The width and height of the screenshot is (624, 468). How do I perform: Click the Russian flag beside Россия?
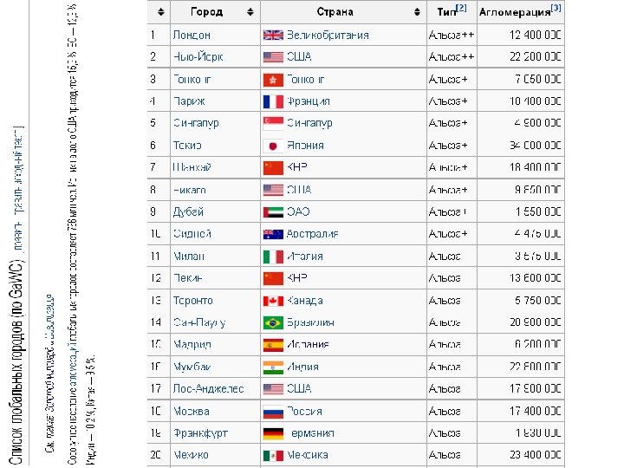tap(273, 411)
